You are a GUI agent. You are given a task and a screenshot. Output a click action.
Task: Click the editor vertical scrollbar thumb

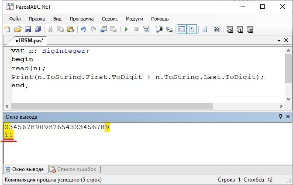click(x=288, y=69)
